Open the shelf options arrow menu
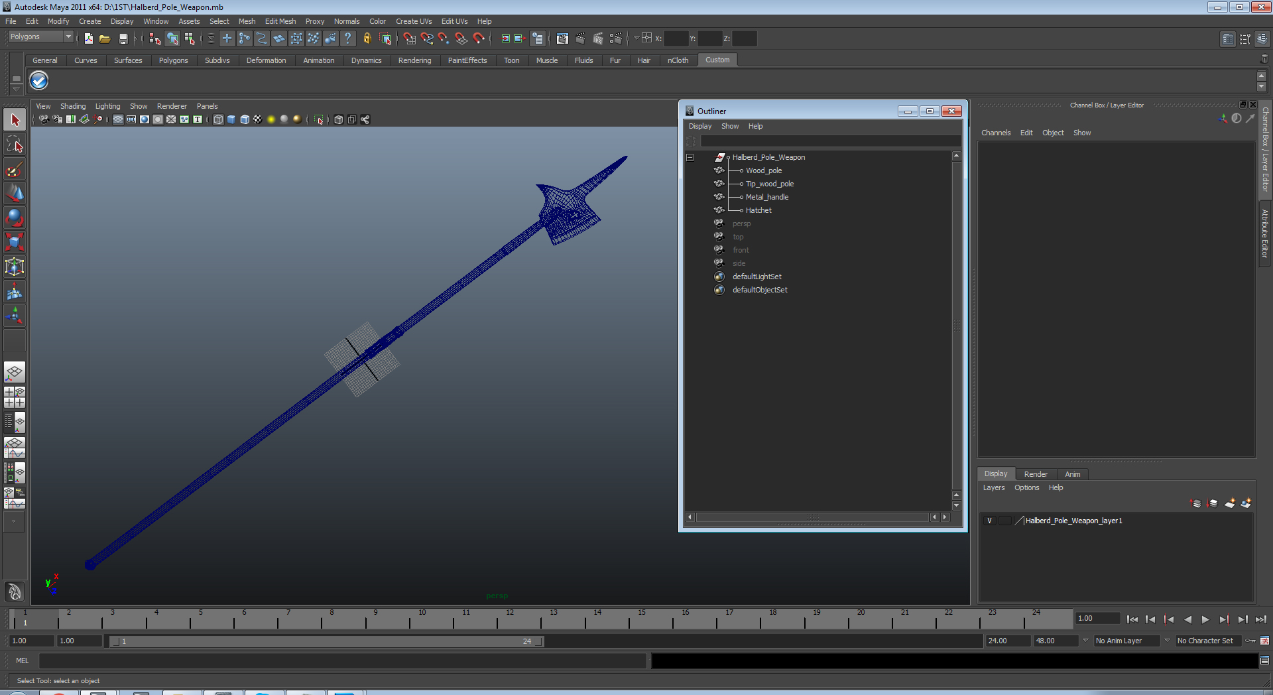The image size is (1273, 695). pyautogui.click(x=16, y=88)
